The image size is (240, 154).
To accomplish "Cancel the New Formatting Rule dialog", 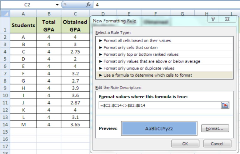I will 217,144.
